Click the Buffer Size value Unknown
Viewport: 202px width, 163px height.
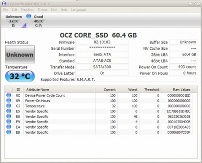pos(183,42)
